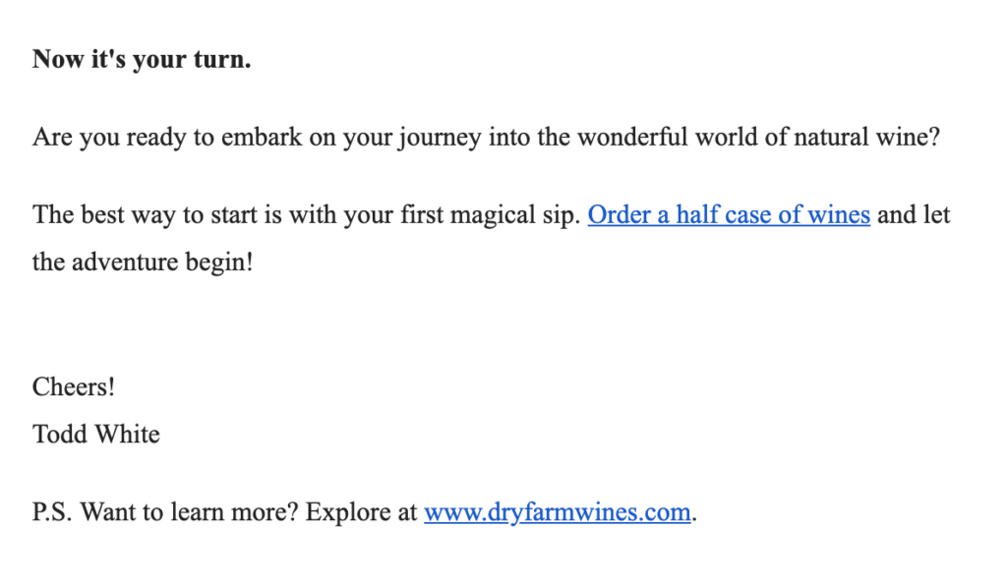The height and width of the screenshot is (588, 1007).
Task: Click the text The best way to start
Action: (x=137, y=215)
